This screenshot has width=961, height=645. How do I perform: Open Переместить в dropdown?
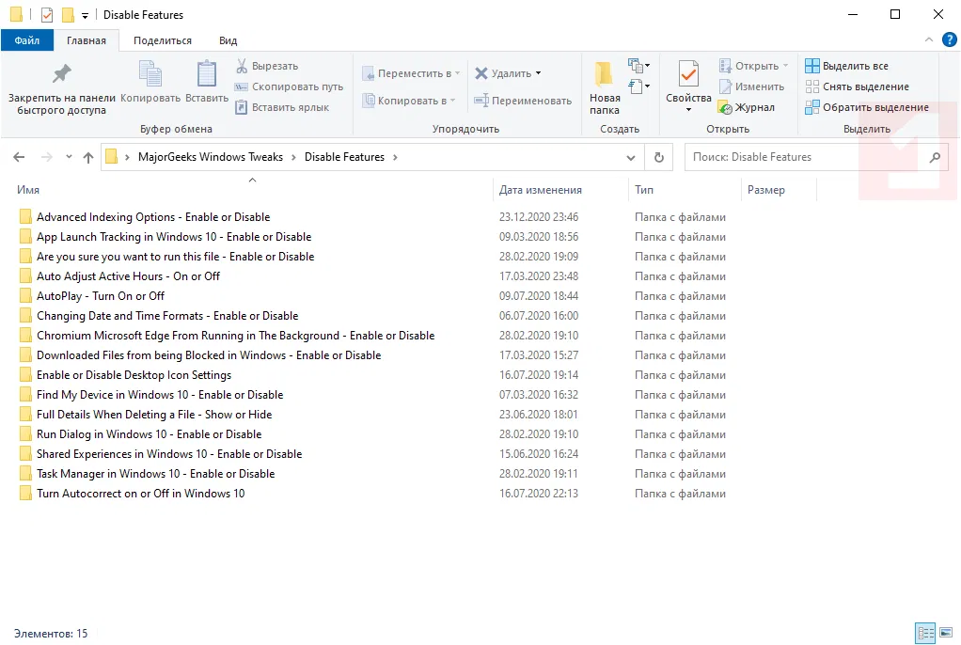pyautogui.click(x=411, y=73)
